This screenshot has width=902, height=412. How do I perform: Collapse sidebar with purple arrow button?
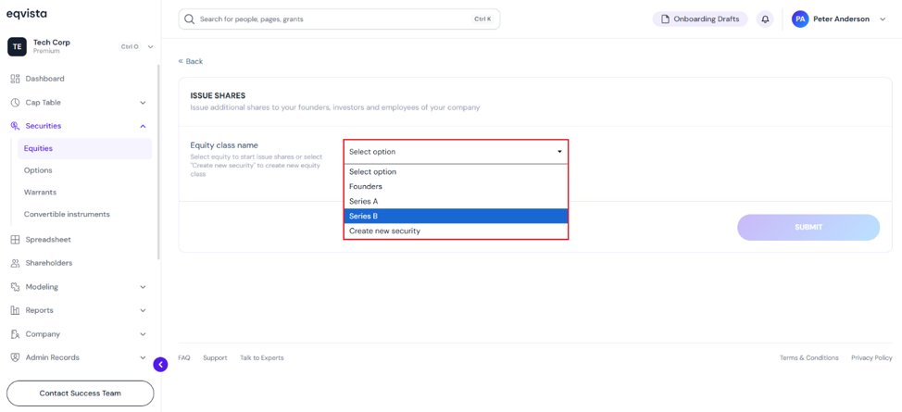[160, 364]
